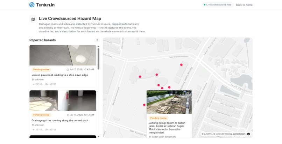Click the Live crowdsourced feed badge
Screen dimensions: 282x144
pyautogui.click(x=217, y=5)
